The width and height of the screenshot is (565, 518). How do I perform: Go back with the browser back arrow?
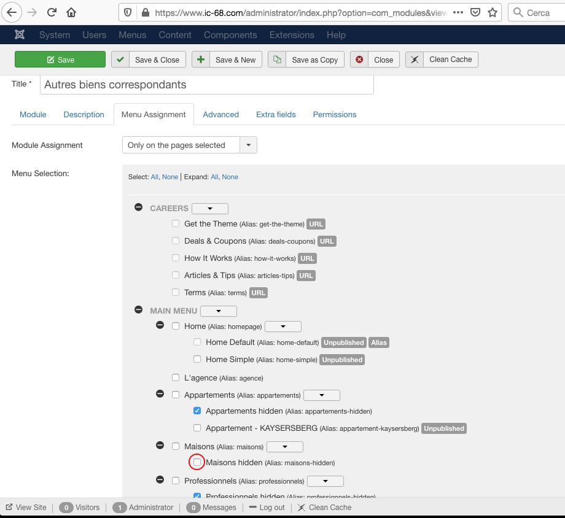point(12,13)
